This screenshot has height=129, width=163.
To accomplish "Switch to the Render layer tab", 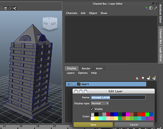I will click(x=86, y=69).
